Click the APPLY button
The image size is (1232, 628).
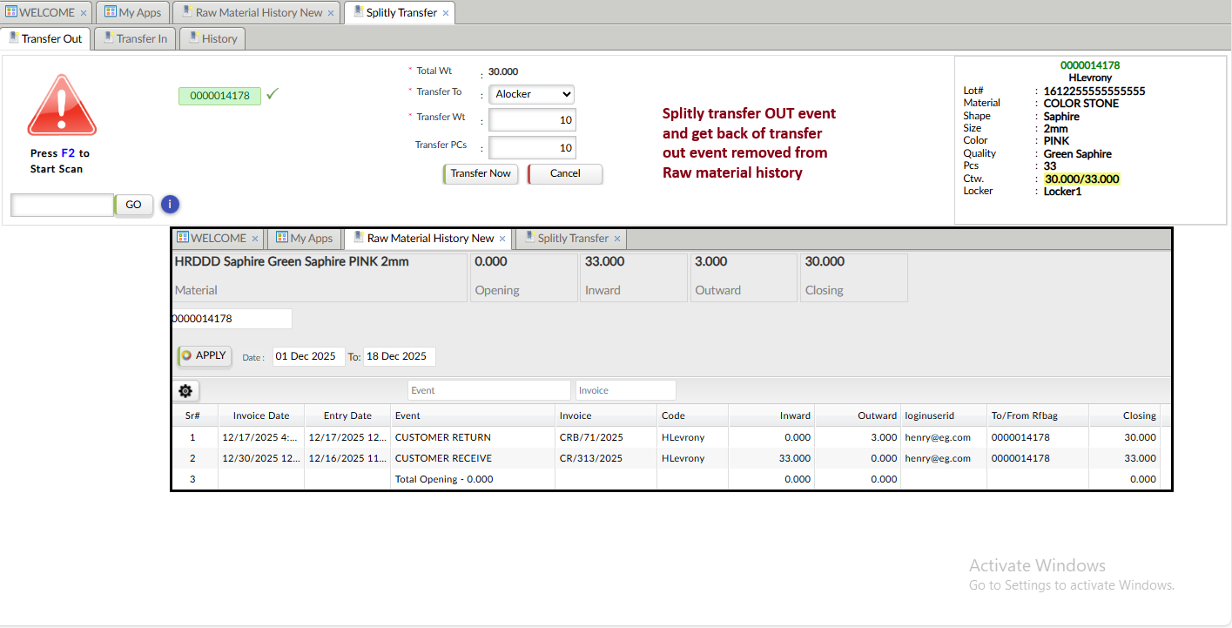pyautogui.click(x=205, y=355)
